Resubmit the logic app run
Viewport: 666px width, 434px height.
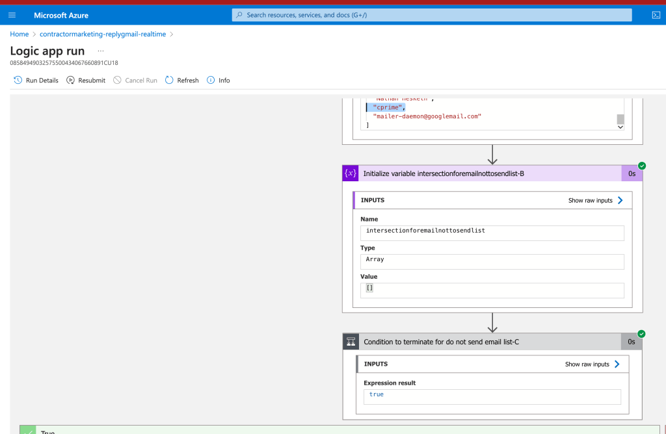tap(91, 80)
